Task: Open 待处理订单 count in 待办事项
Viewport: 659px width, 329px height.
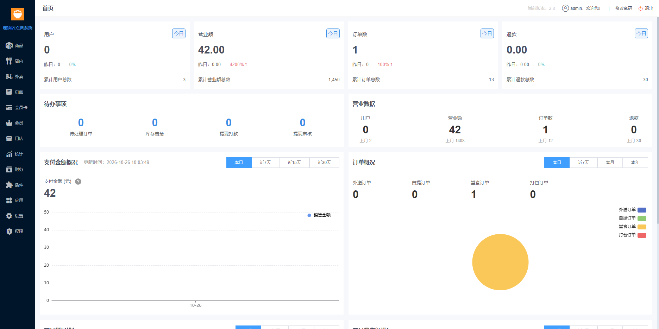Action: [x=81, y=123]
